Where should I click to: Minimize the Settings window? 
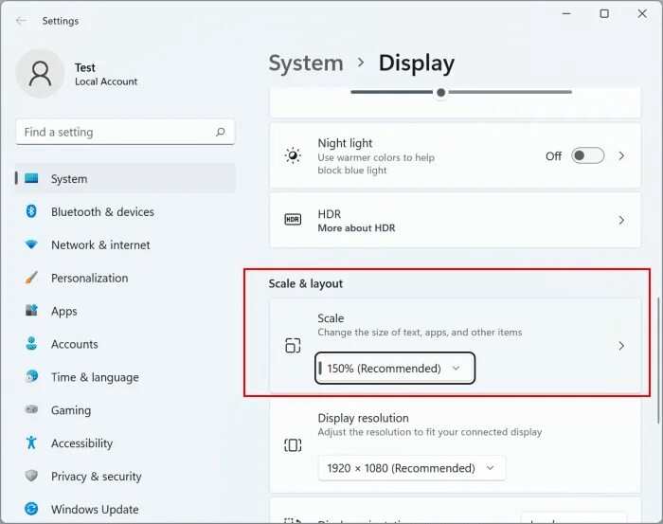tap(566, 14)
